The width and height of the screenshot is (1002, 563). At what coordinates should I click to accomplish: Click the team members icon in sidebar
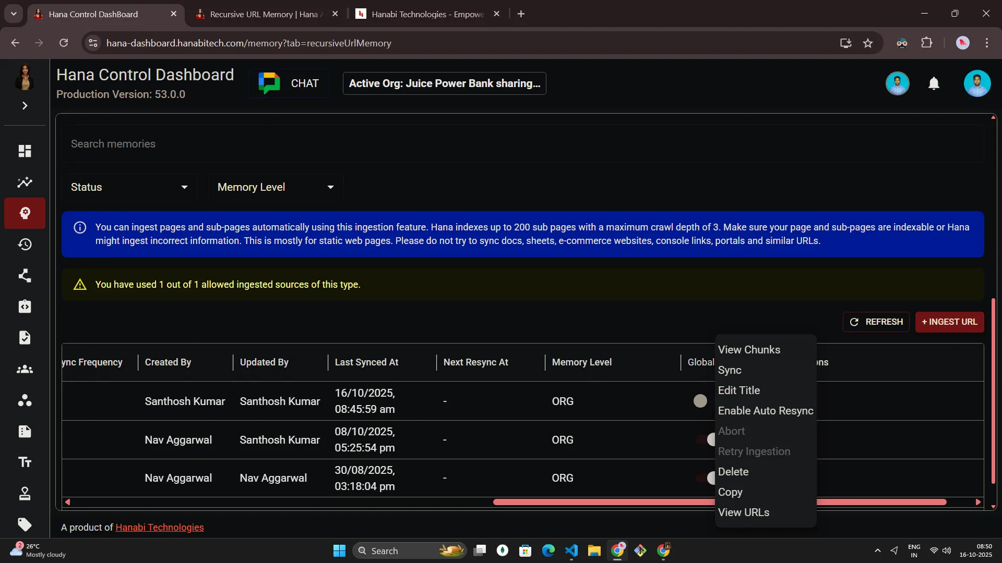[x=25, y=369]
